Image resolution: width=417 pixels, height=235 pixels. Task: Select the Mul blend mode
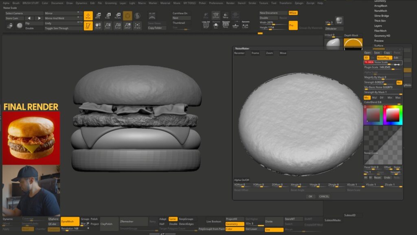[x=374, y=98]
